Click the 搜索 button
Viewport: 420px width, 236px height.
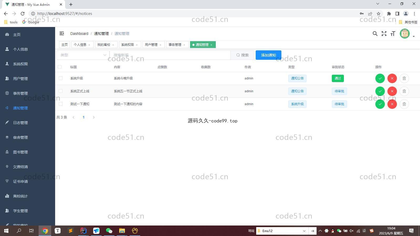pyautogui.click(x=243, y=55)
